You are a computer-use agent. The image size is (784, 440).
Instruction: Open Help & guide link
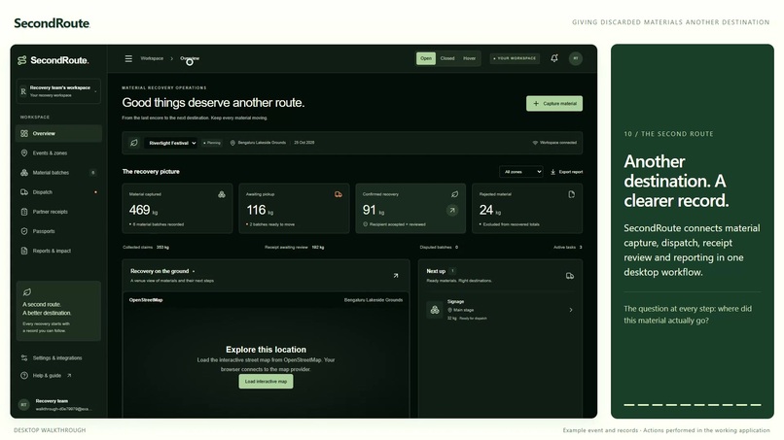click(47, 376)
